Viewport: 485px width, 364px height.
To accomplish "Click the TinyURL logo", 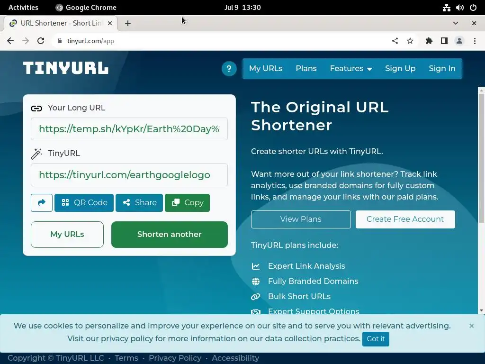I will pos(65,68).
